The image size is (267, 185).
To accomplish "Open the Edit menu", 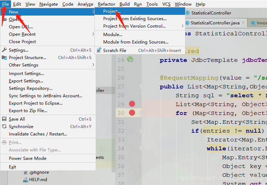I will (x=17, y=4).
